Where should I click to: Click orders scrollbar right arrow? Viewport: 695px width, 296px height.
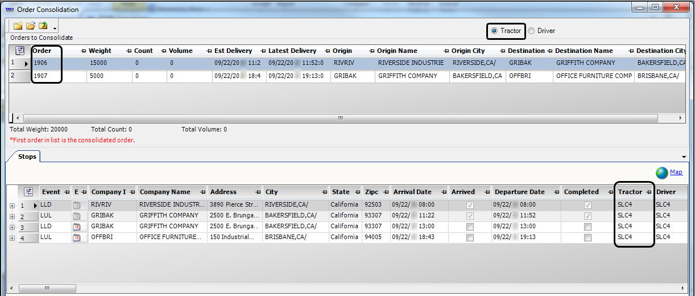point(681,118)
